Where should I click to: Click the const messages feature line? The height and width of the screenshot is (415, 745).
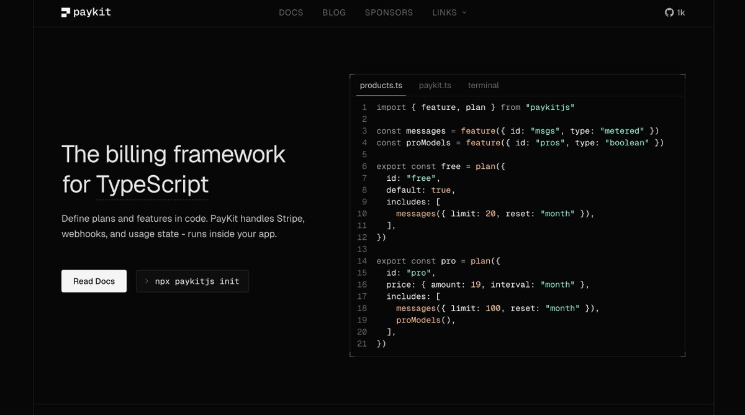517,130
